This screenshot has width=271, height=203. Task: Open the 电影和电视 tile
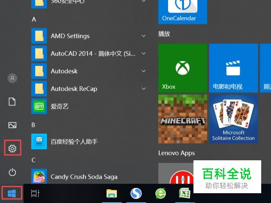[x=233, y=68]
